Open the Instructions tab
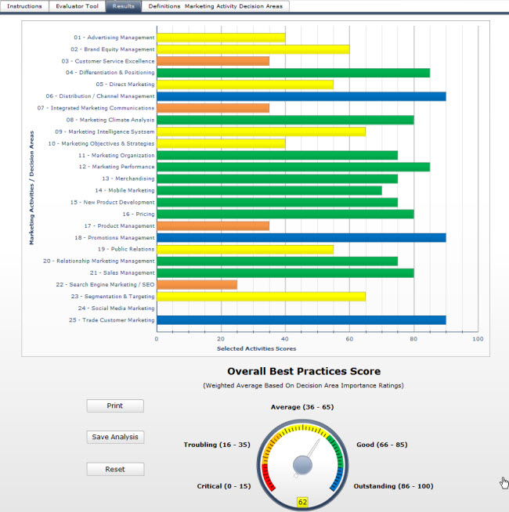The width and height of the screenshot is (509, 512). 24,6
